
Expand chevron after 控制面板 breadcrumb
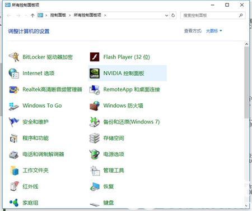point(70,15)
